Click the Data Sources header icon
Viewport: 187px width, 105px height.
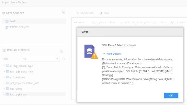pos(4,13)
